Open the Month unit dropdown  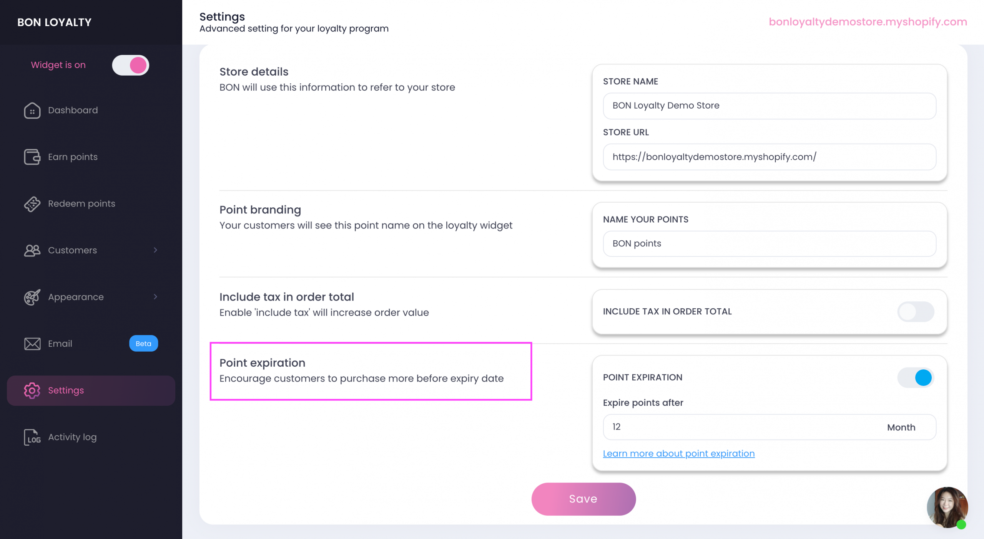click(x=901, y=427)
